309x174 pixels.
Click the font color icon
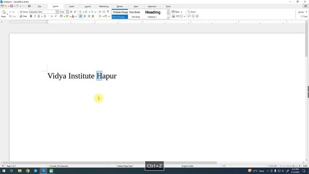pyautogui.click(x=73, y=16)
